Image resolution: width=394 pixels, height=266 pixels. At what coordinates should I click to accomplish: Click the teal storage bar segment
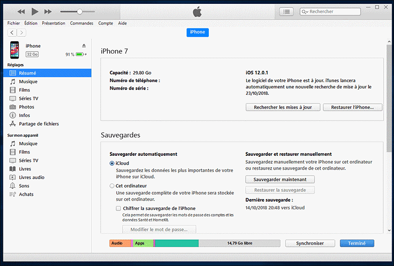177,243
